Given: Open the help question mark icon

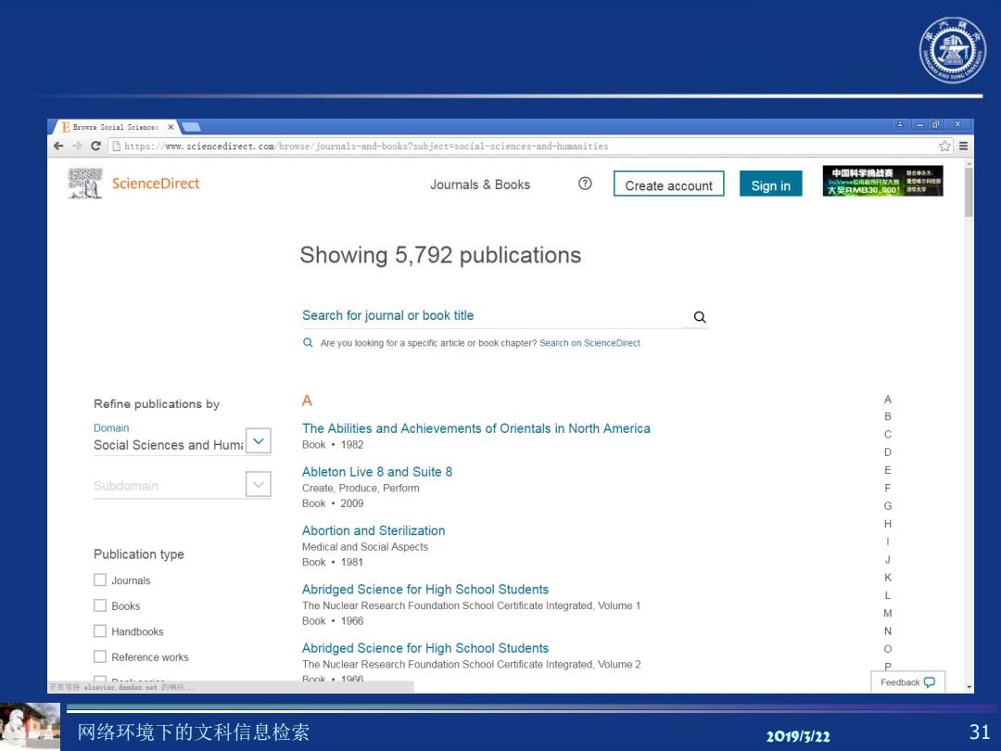Looking at the screenshot, I should point(585,184).
